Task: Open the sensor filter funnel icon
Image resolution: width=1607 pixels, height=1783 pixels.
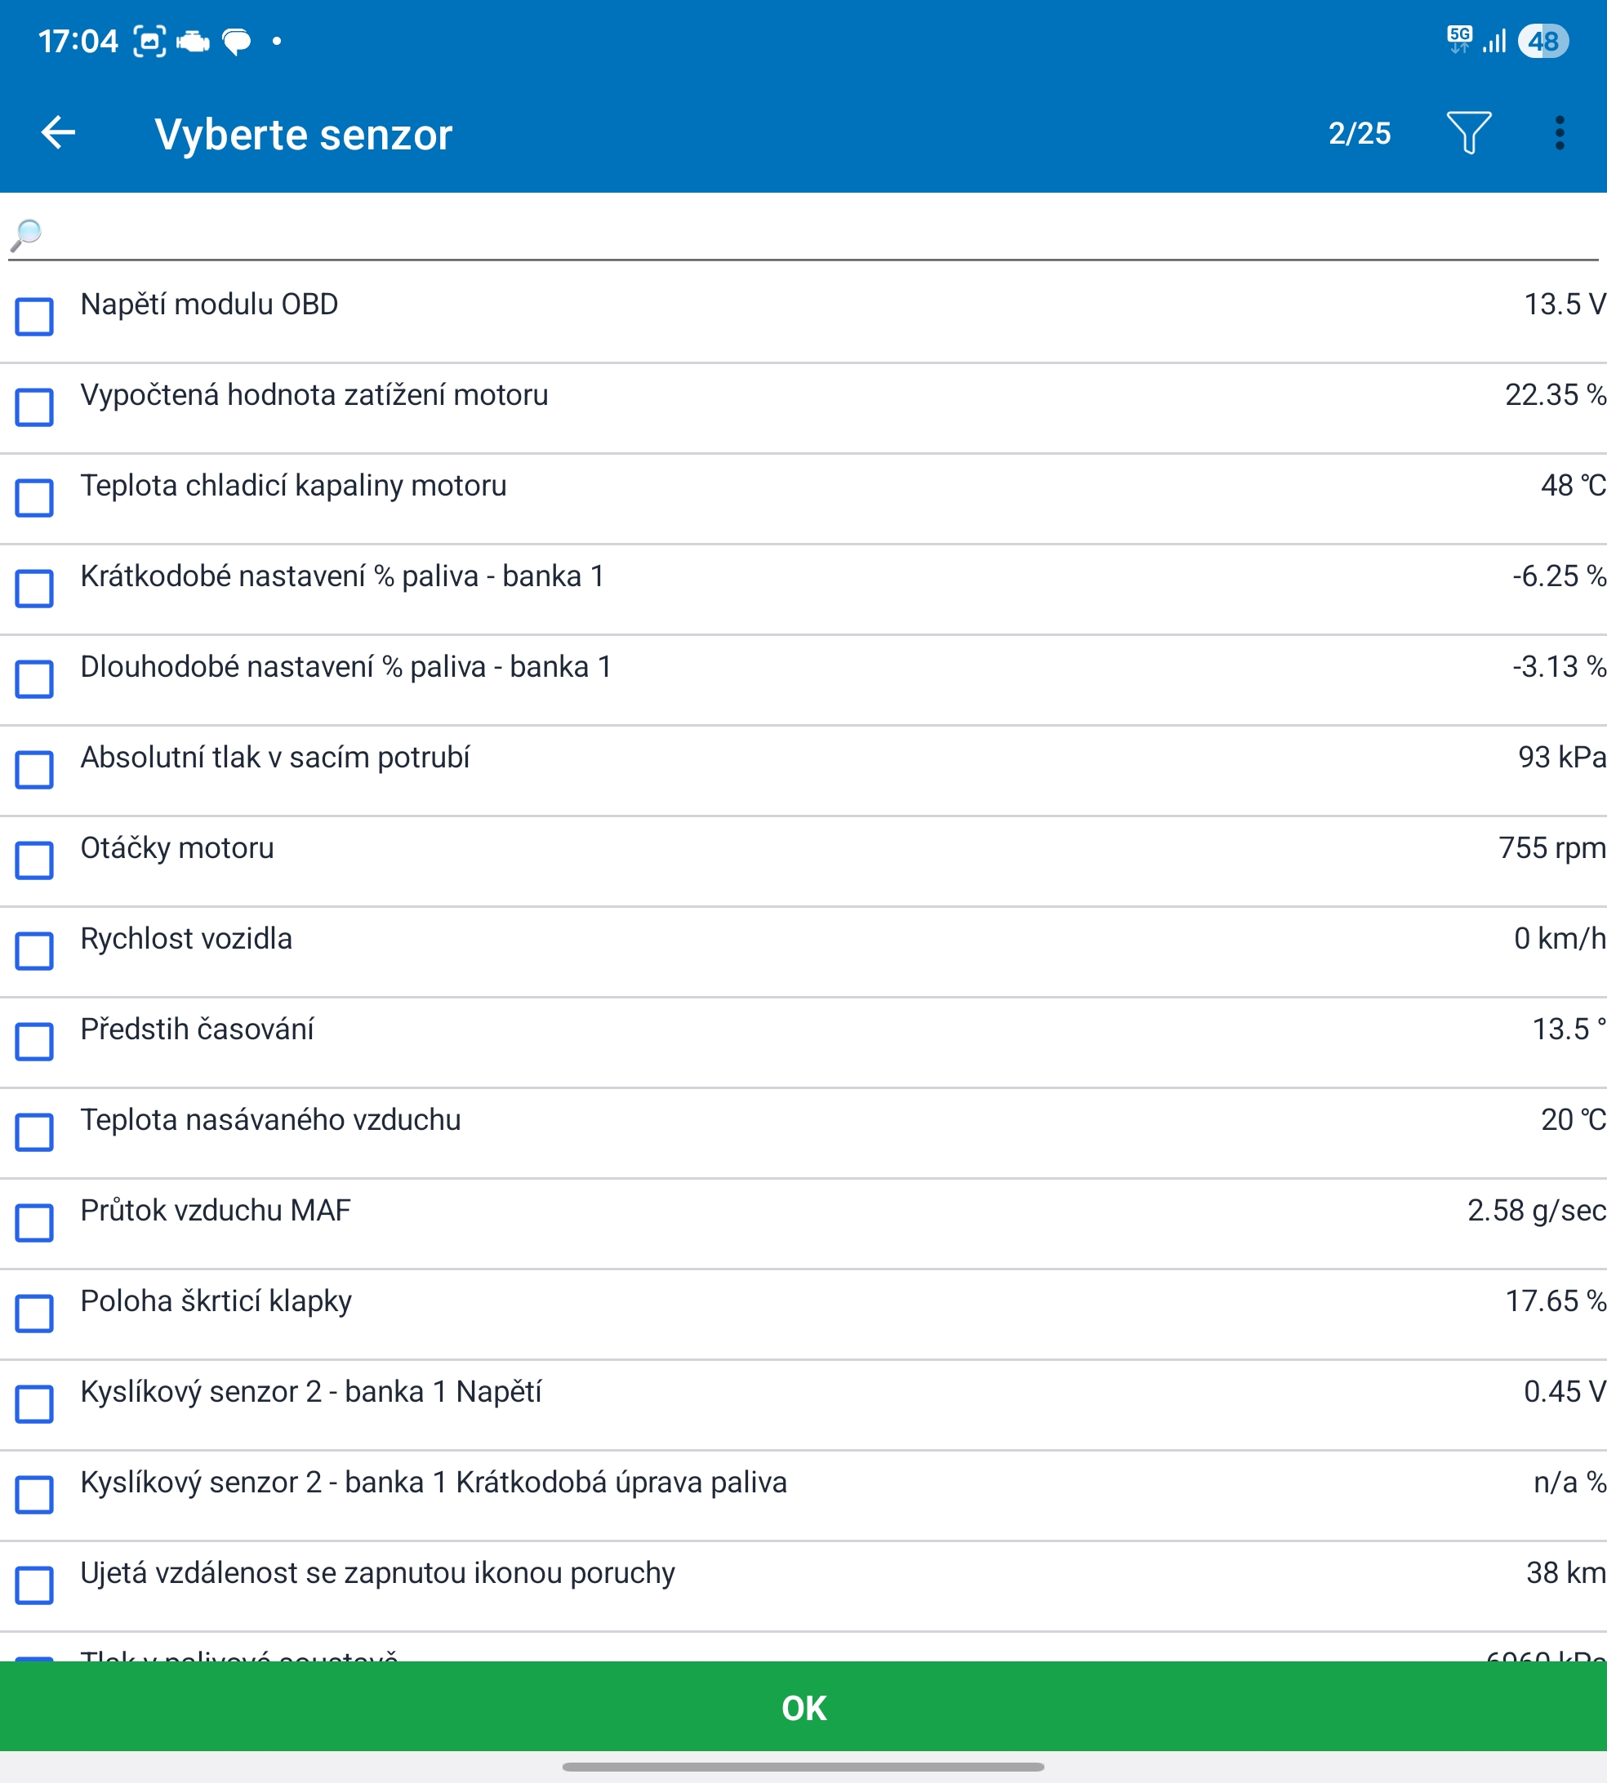Action: point(1468,133)
